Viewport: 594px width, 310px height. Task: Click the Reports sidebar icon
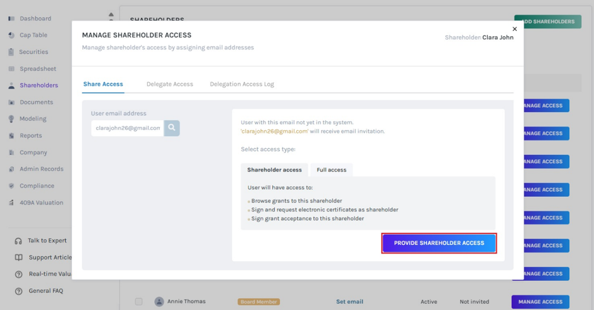point(11,135)
